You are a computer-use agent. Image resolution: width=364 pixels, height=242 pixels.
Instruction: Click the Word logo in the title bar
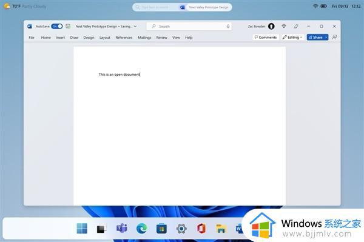click(x=30, y=27)
